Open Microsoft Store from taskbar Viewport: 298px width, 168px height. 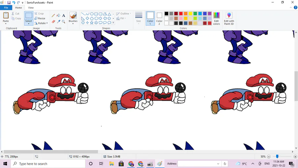tap(121, 164)
